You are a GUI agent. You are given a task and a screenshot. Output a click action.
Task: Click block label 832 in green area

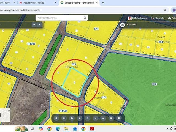click(154, 84)
